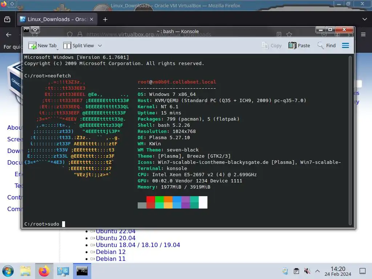The image size is (372, 279).
Task: Click the gray block in neofetch palette
Action: point(142,205)
